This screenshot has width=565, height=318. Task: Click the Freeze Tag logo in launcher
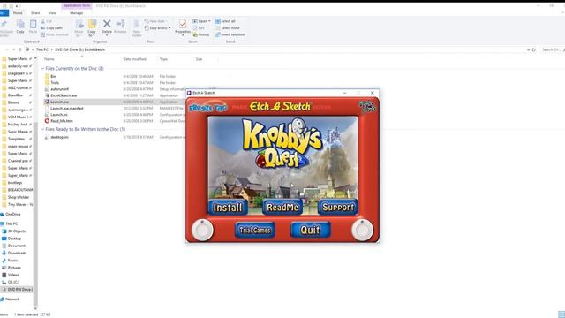[x=208, y=107]
